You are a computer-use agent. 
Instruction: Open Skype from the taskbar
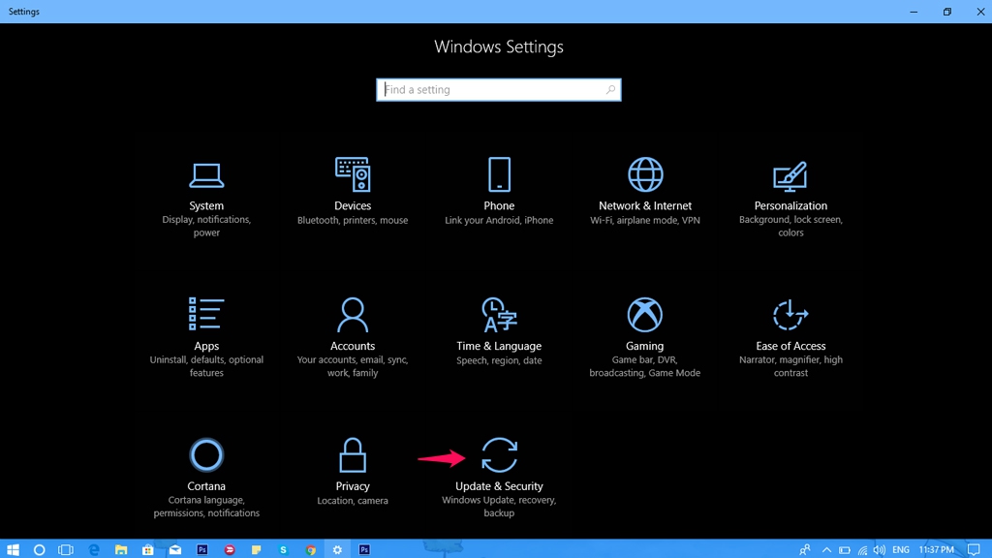[284, 549]
